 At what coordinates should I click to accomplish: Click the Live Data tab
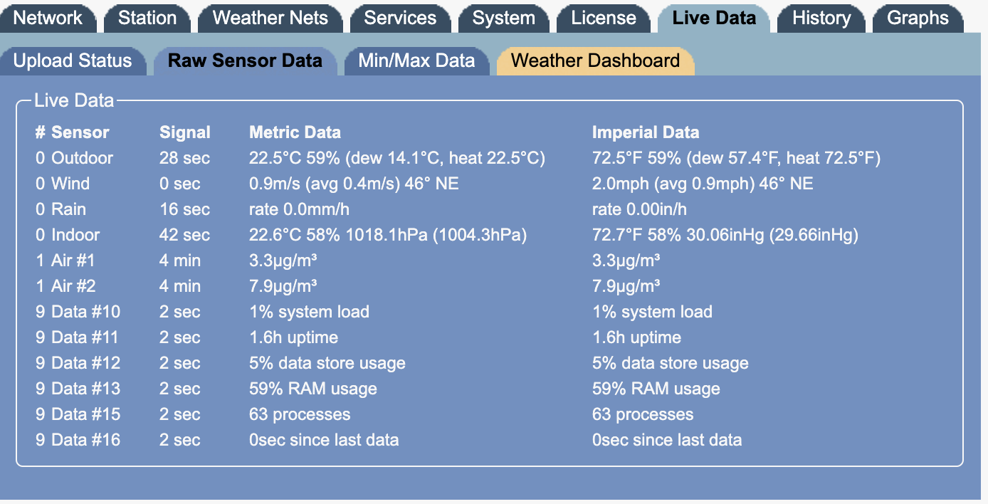(714, 18)
